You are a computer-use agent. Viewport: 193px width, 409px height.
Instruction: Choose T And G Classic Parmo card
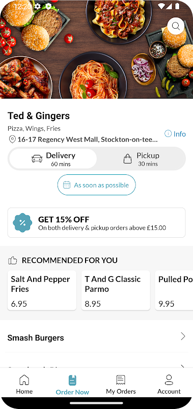pos(116,290)
